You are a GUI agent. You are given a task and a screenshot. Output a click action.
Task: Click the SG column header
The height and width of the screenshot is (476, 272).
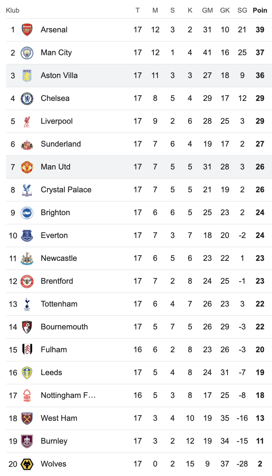click(x=242, y=11)
